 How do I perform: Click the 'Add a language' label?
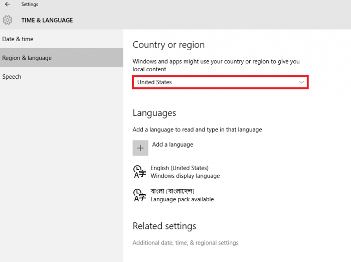[x=172, y=145]
